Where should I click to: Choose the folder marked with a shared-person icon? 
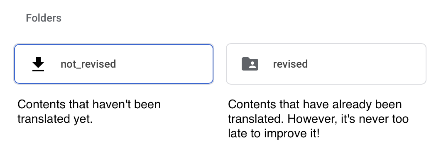(326, 64)
